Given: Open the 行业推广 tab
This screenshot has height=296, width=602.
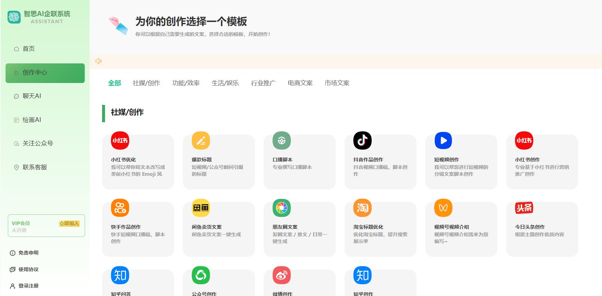Looking at the screenshot, I should click(263, 83).
